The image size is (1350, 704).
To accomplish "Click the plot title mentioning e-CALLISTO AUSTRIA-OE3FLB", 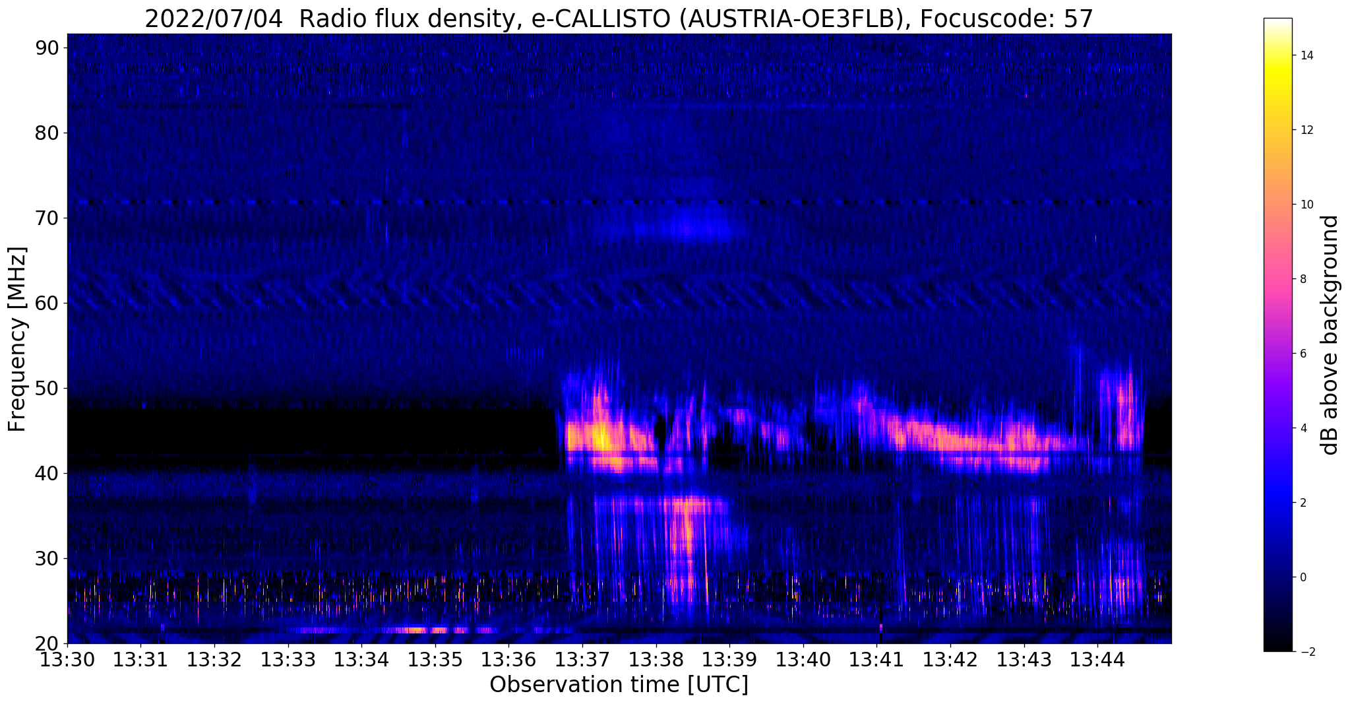I will (x=619, y=18).
